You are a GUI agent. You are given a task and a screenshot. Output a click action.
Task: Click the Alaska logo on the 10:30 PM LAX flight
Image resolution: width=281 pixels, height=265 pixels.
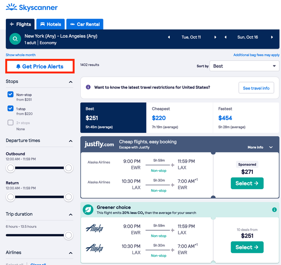pos(94,248)
